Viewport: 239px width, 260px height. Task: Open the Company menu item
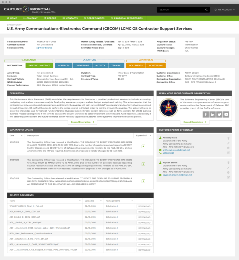pyautogui.click(x=30, y=18)
